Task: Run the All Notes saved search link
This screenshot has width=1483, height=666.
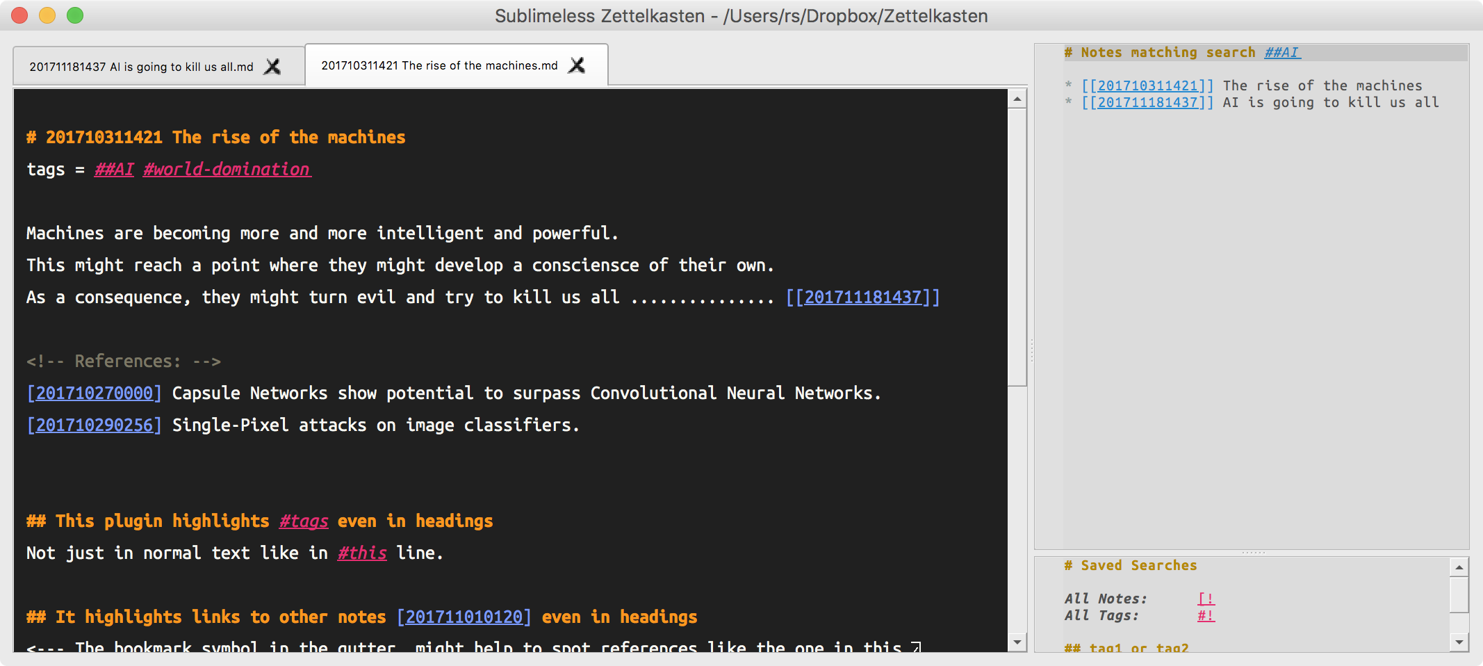Action: pos(1206,599)
